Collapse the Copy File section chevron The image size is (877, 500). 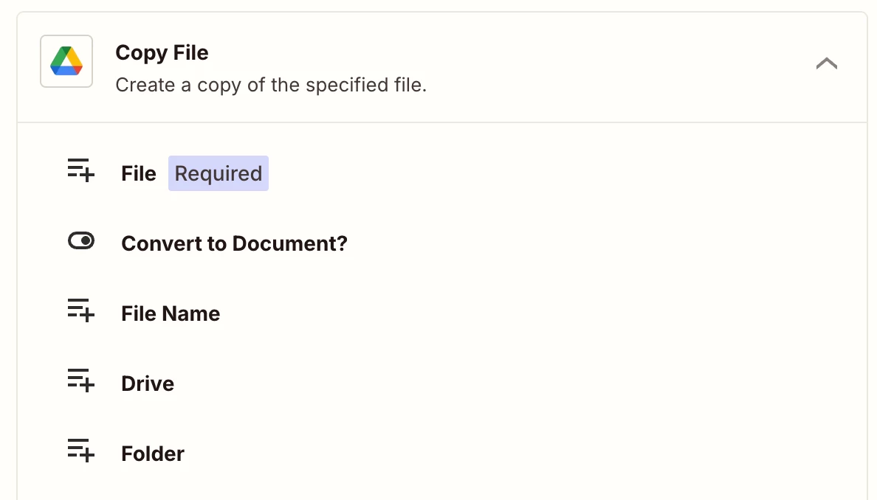point(826,64)
